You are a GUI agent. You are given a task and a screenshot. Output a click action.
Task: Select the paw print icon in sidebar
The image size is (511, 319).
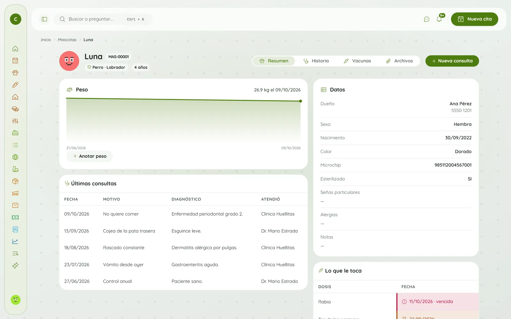(x=15, y=73)
